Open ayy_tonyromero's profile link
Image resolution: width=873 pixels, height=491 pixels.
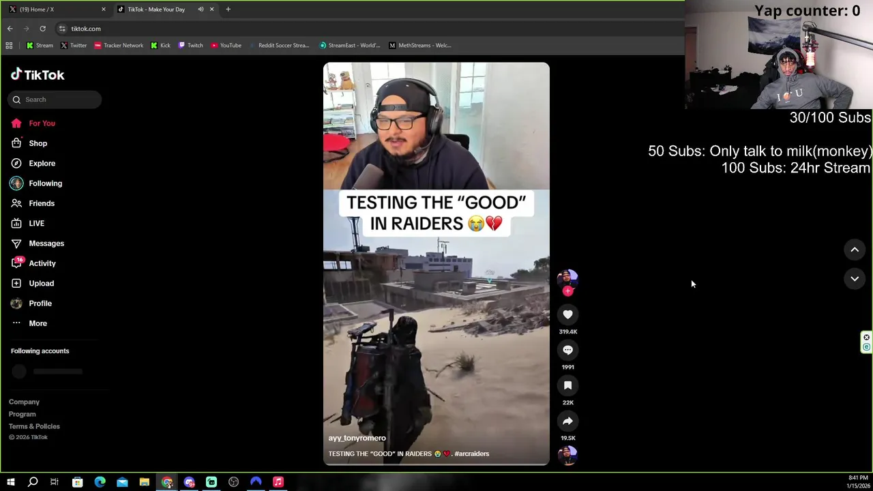click(x=357, y=438)
